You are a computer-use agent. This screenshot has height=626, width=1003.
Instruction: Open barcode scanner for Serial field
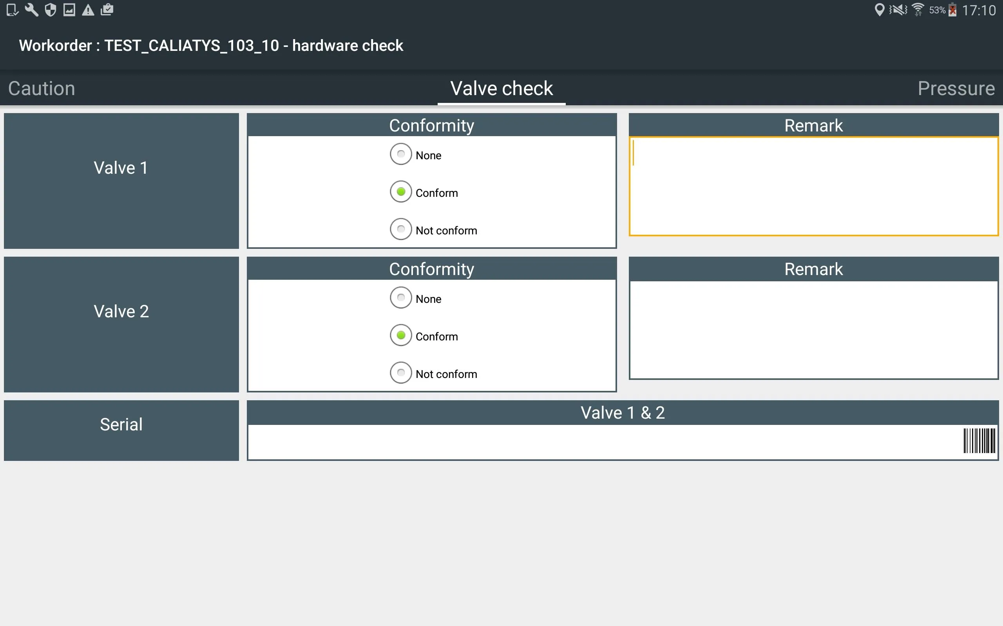979,441
